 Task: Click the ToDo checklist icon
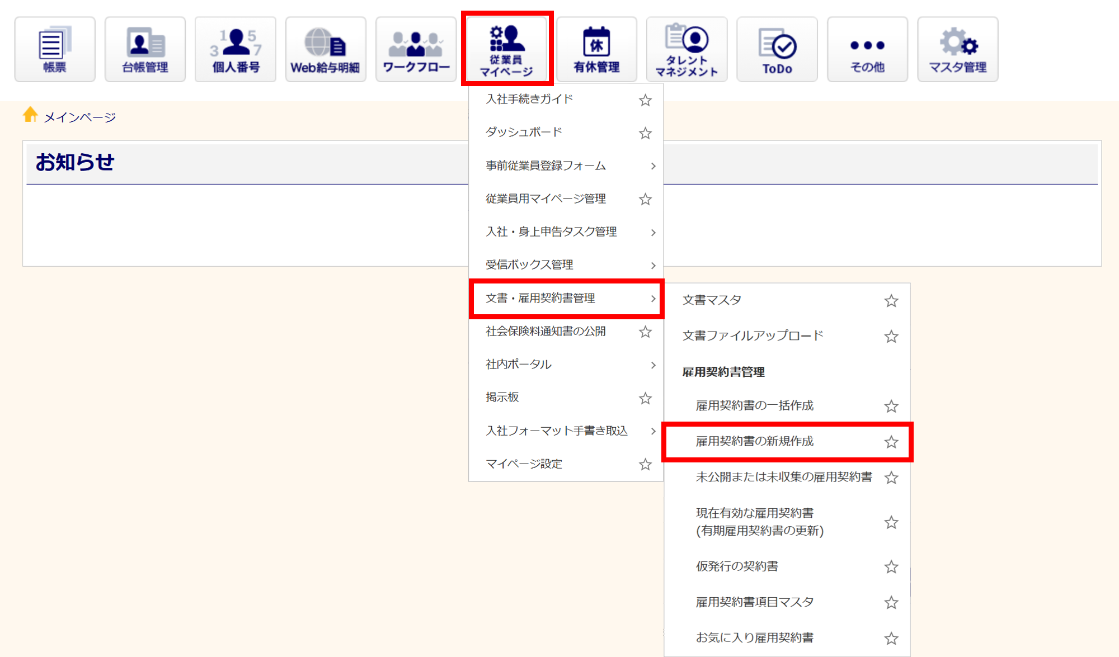point(777,49)
